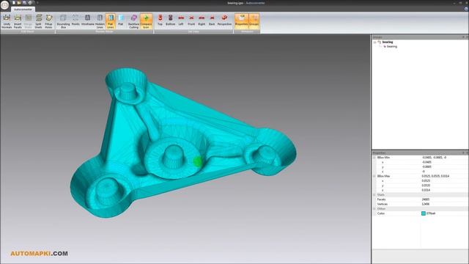The image size is (469, 264).
Task: Toggle the highlighted Flat Lines mode
Action: 111,21
